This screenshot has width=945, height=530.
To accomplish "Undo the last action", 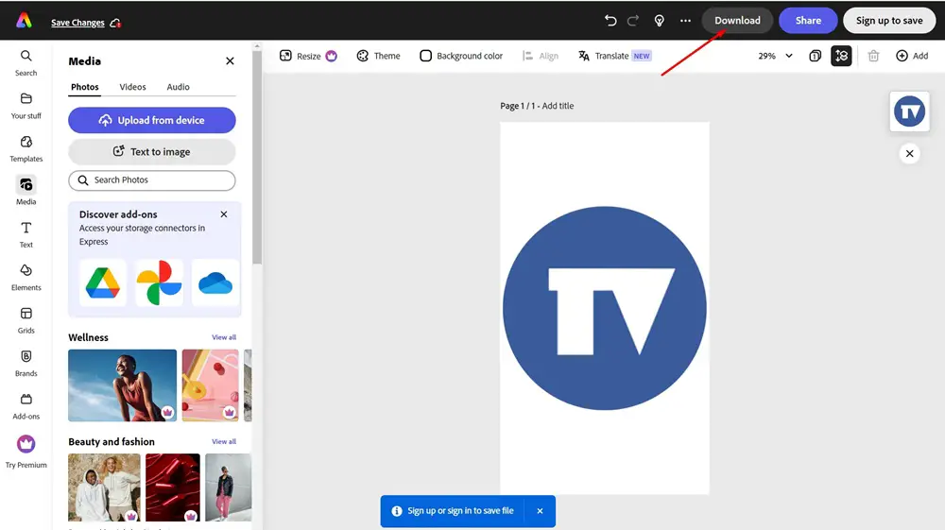I will pos(610,21).
